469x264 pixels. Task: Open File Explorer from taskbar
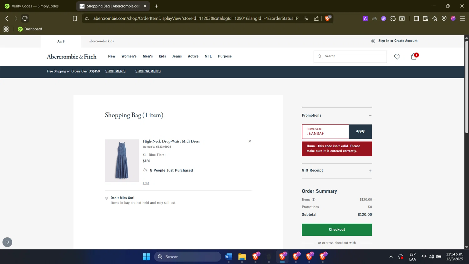tap(242, 257)
